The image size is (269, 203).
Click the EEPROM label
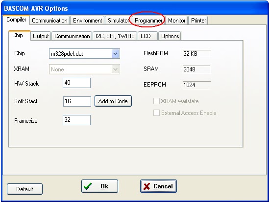155,85
